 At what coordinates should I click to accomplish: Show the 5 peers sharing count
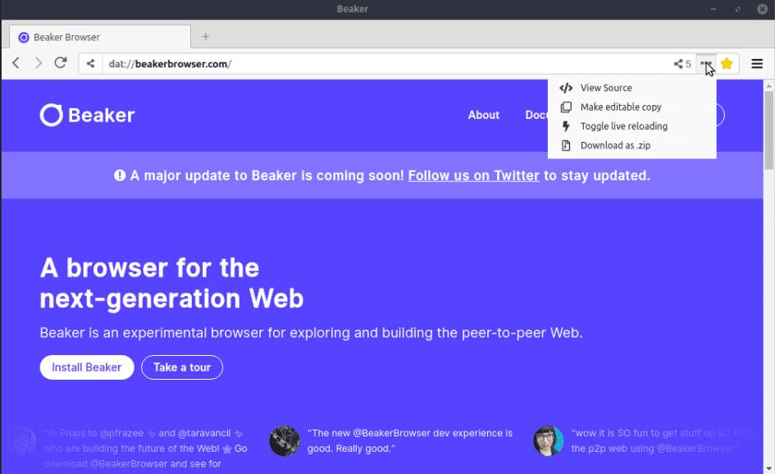tap(682, 64)
